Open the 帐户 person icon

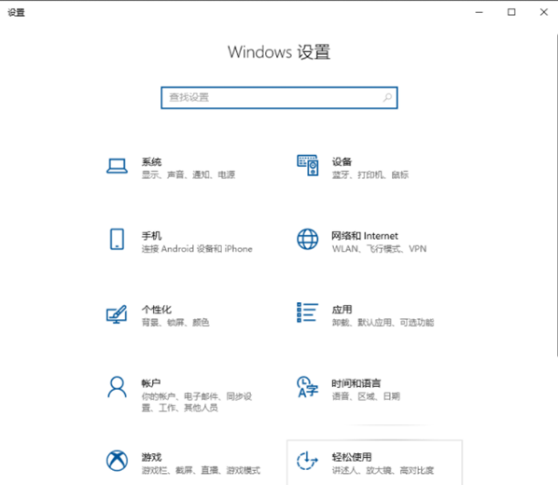[x=117, y=387]
